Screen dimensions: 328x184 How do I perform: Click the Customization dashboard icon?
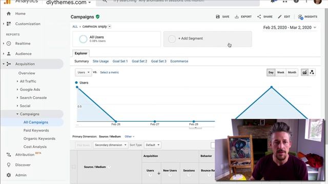pyautogui.click(x=9, y=24)
